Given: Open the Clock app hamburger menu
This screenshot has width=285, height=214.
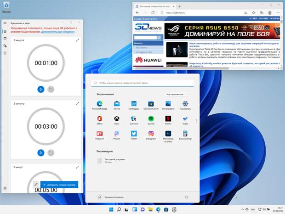Looking at the screenshot, I should click(x=5, y=23).
